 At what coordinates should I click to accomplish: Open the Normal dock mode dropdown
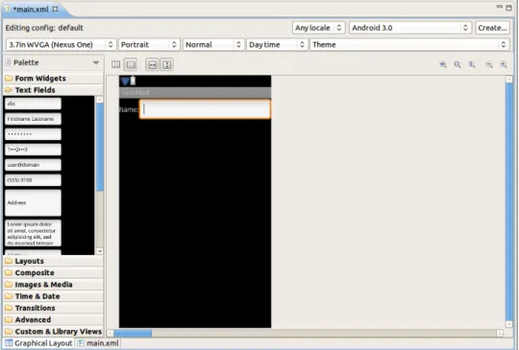213,44
